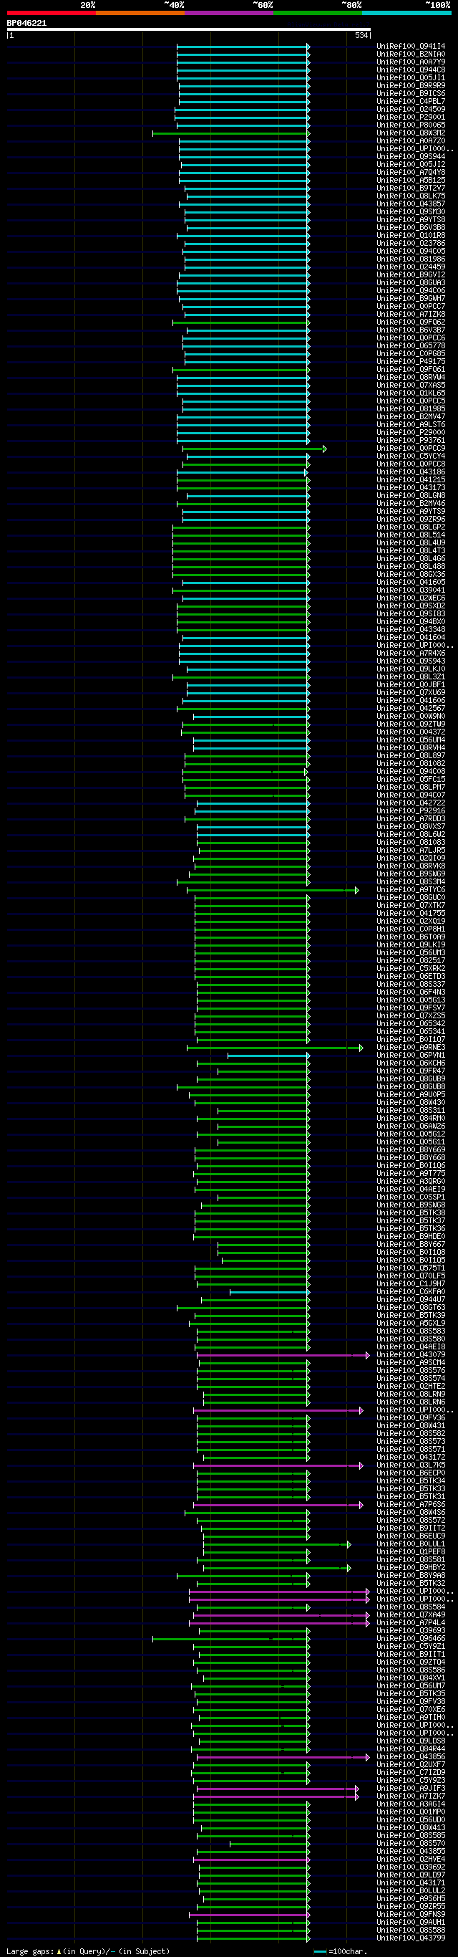Click the orange ~40% identity legend bar
Viewport: 458px width, 1957px height.
click(x=140, y=13)
